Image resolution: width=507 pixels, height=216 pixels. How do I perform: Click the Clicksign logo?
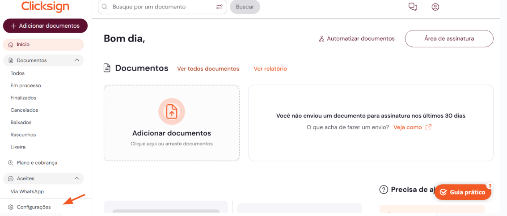[x=45, y=6]
